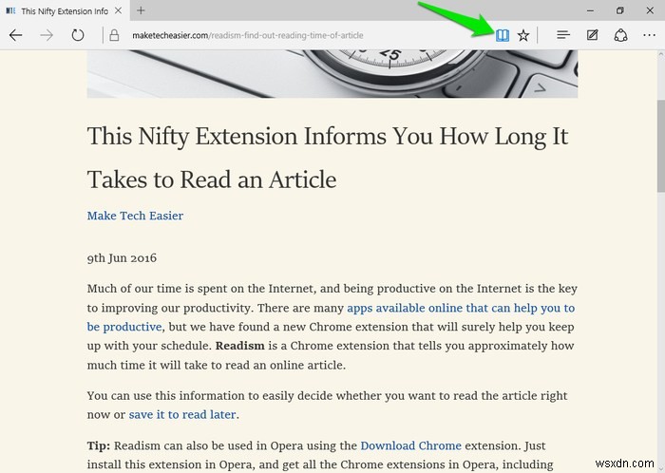Image resolution: width=665 pixels, height=473 pixels.
Task: Toggle Reading view book icon
Action: [x=503, y=35]
